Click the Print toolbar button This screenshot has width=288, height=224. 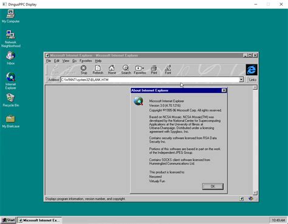tap(154, 70)
